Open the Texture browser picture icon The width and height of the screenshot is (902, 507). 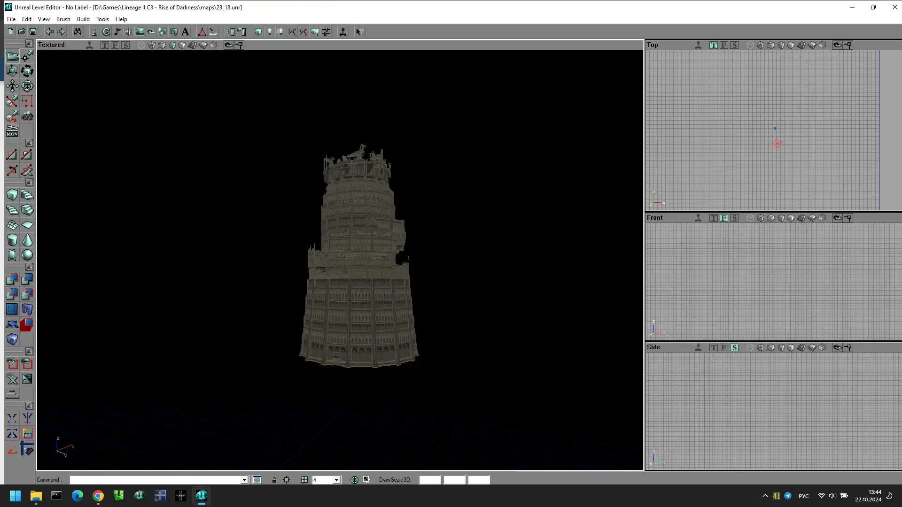[140, 31]
